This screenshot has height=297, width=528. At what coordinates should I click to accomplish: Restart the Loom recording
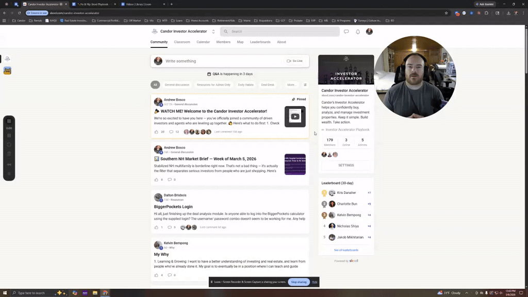(x=9, y=145)
